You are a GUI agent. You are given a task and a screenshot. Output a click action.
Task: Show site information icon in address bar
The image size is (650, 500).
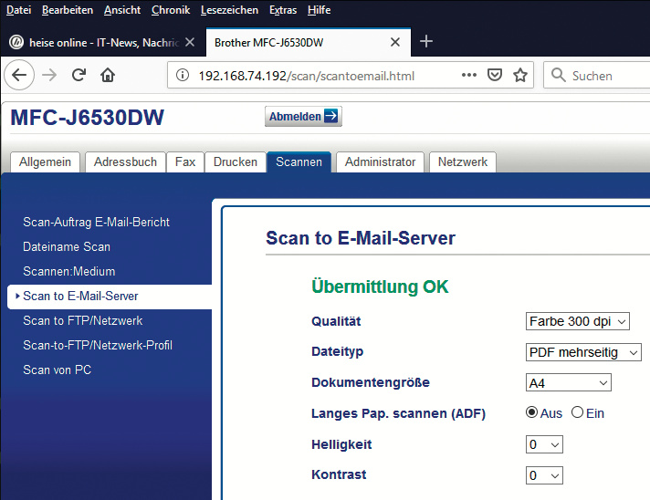pos(183,75)
